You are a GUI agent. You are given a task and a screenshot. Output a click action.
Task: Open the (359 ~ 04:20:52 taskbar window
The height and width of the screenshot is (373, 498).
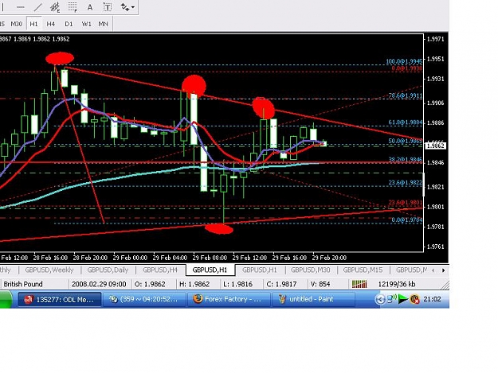pos(145,299)
